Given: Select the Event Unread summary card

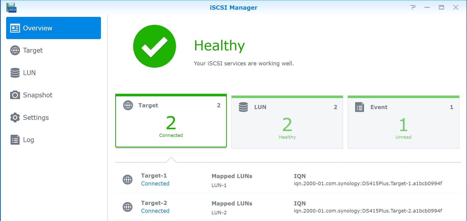Looking at the screenshot, I should (403, 123).
